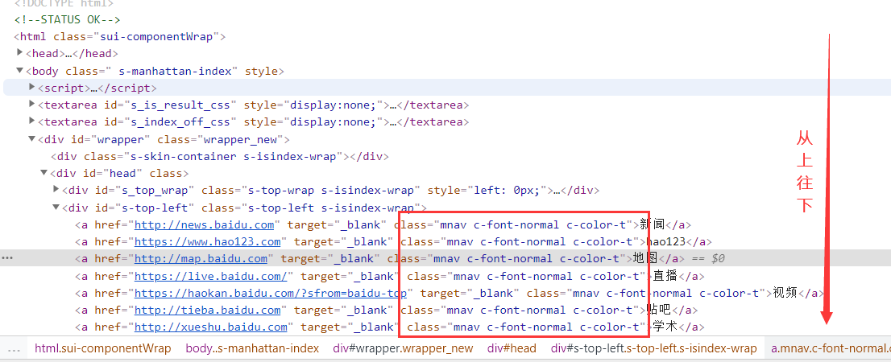
Task: Click the "s_top_wrap" id value
Action: (155, 190)
